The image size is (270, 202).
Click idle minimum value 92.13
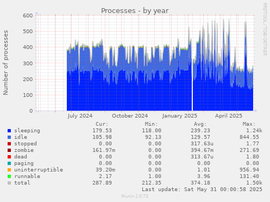153,137
